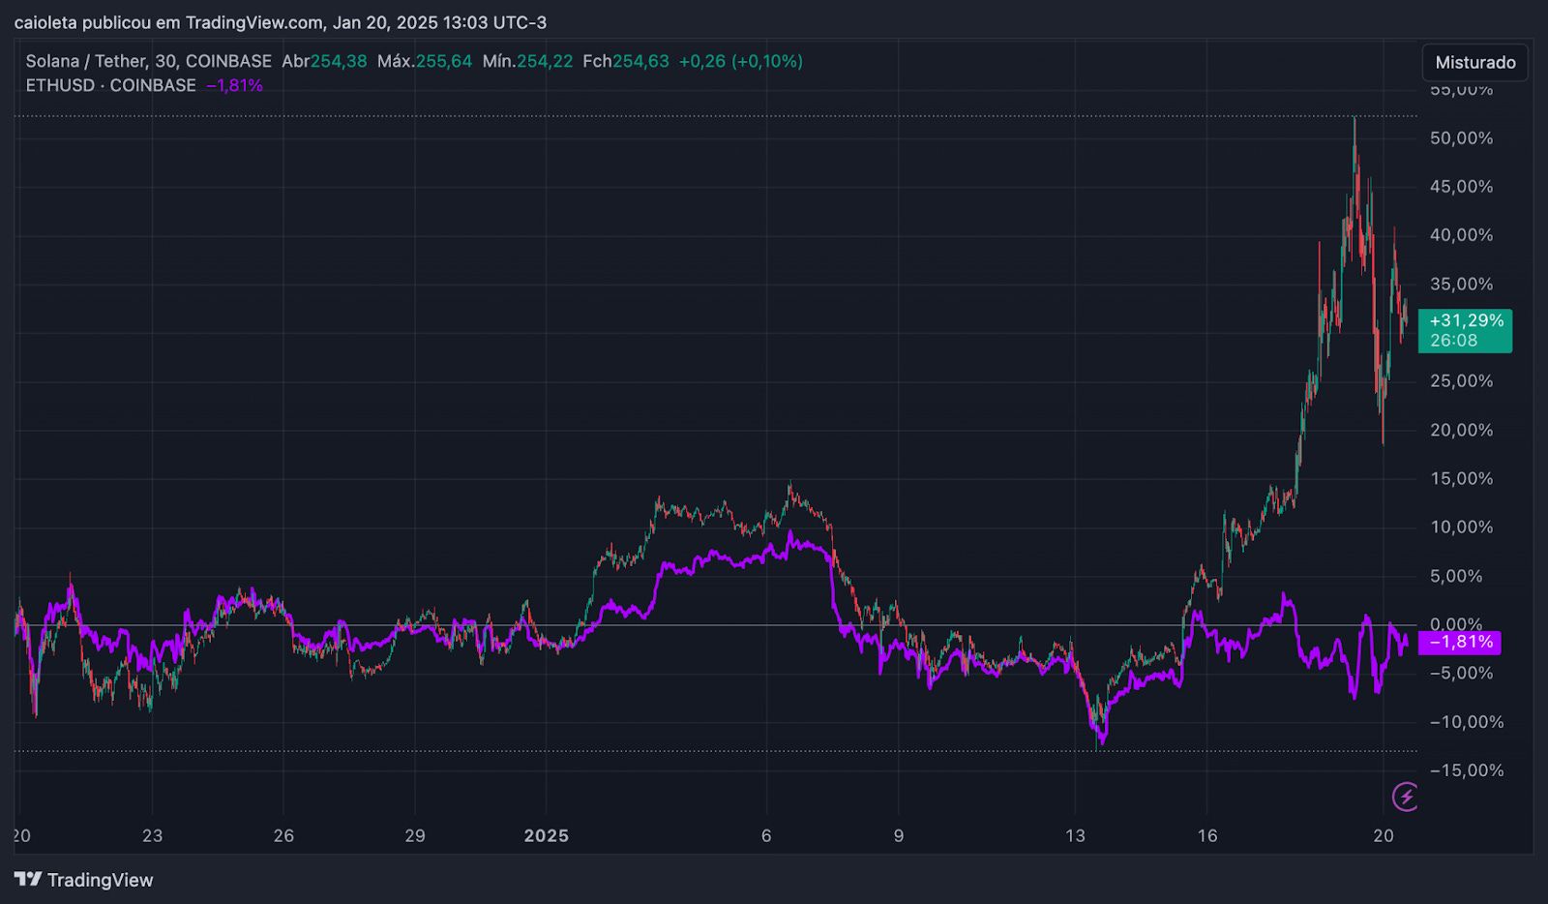This screenshot has width=1548, height=904.
Task: Click the 13 date label on time axis
Action: click(1075, 835)
